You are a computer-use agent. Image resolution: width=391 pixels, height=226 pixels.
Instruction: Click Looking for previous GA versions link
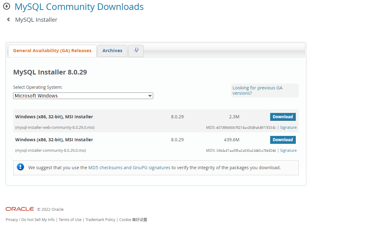point(257,90)
